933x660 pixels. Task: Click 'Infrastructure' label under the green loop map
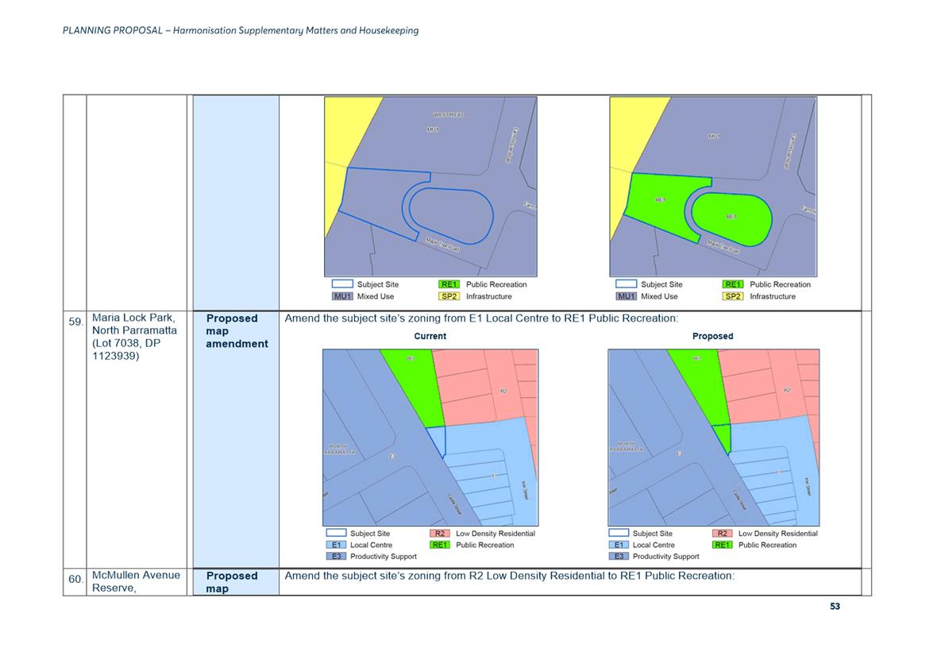click(773, 296)
